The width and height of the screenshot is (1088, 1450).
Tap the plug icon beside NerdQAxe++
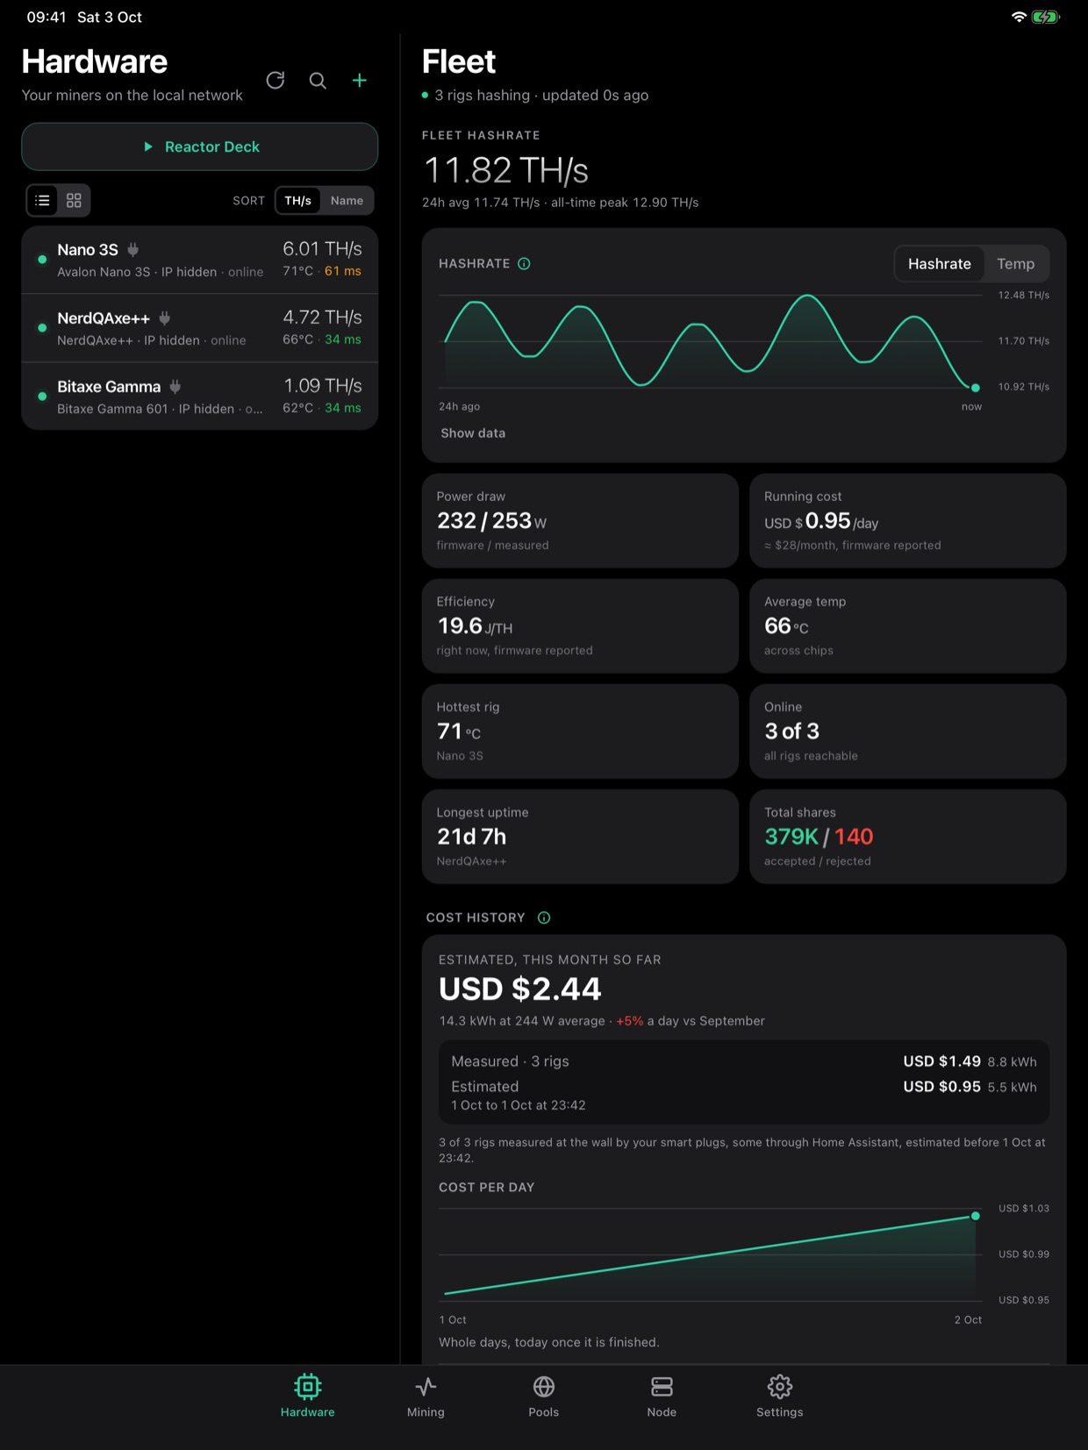coord(165,318)
